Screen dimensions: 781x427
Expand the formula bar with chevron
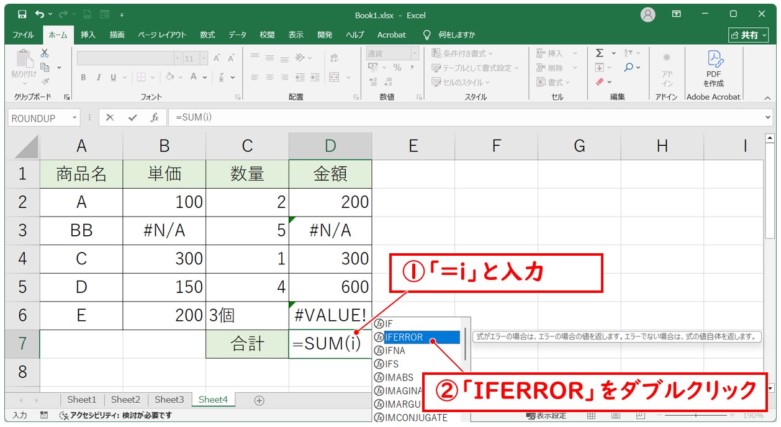pos(769,117)
